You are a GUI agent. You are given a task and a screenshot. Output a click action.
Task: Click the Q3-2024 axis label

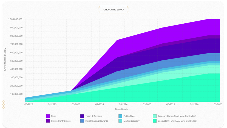pos(123,104)
